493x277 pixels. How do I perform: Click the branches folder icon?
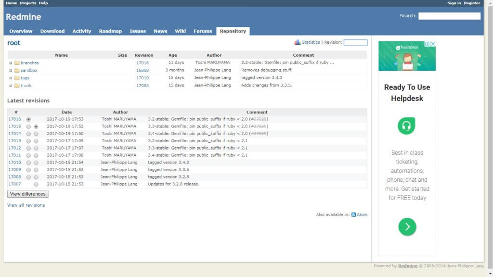pos(17,63)
